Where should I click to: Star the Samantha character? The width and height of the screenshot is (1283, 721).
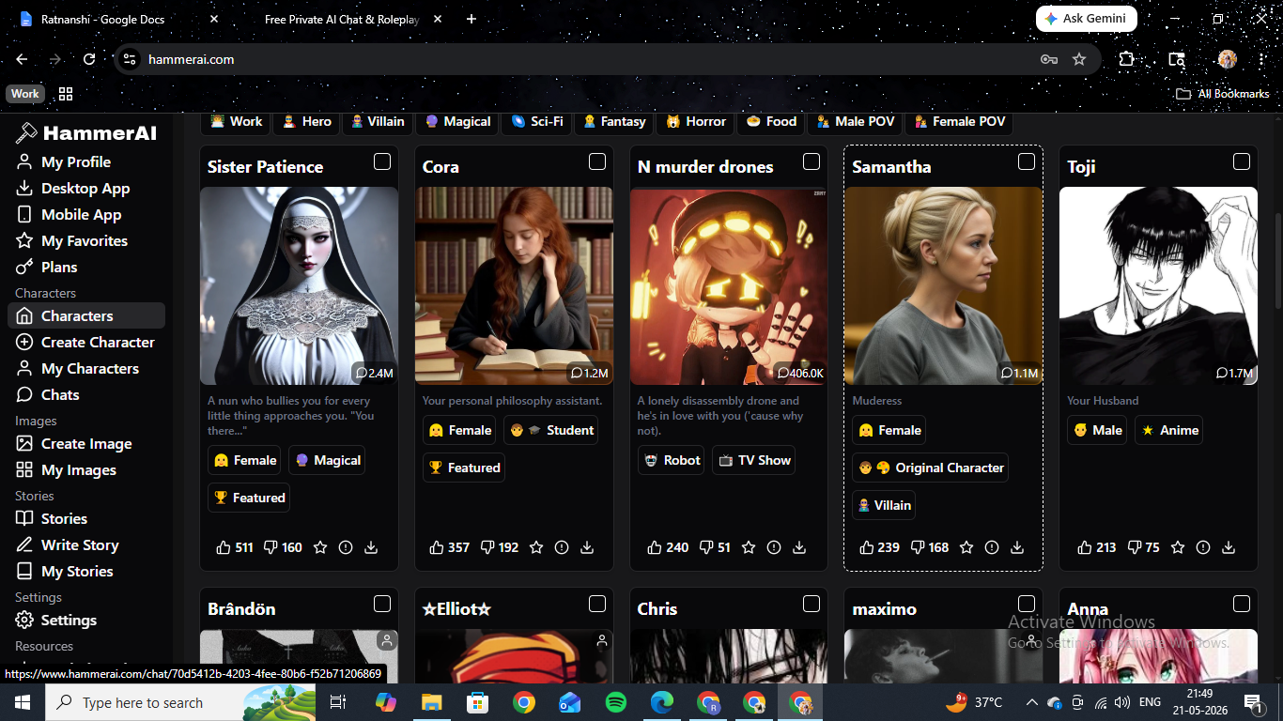point(966,547)
